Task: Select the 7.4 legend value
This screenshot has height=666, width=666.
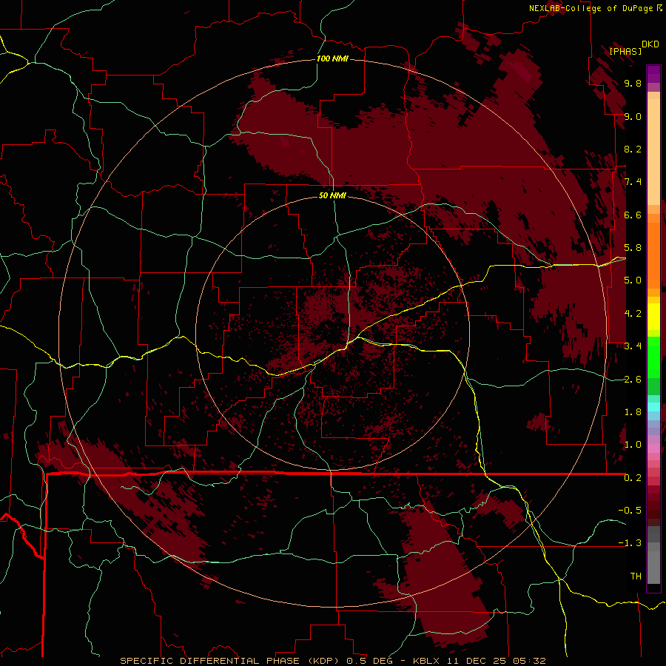Action: 633,182
